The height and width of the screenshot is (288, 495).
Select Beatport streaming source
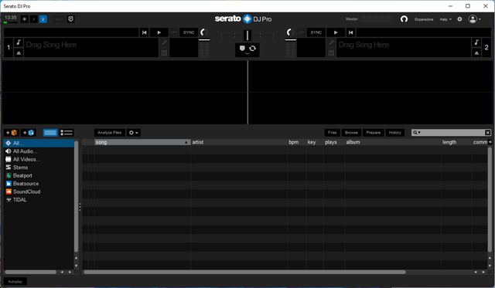click(22, 175)
